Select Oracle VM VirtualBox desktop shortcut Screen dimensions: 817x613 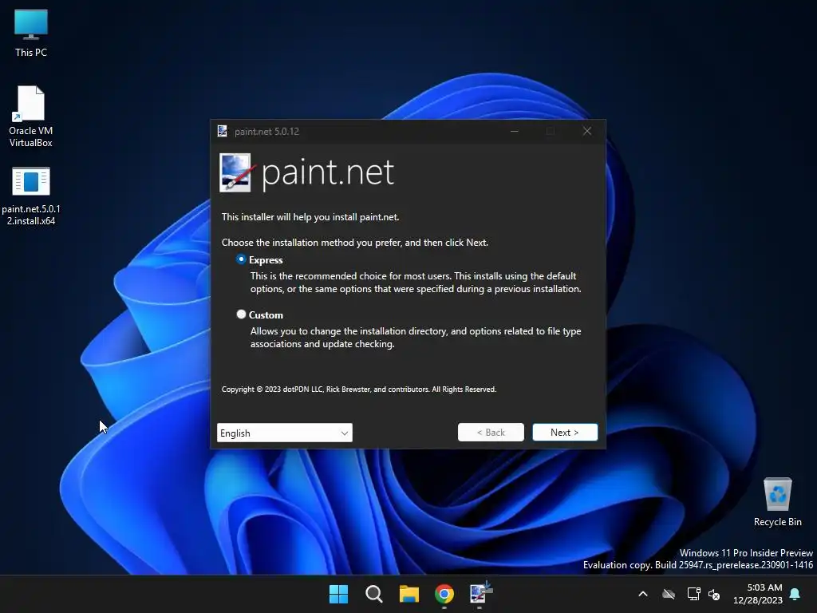31,117
